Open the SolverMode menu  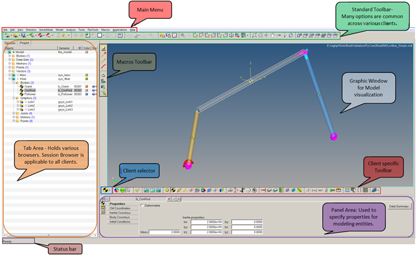pyautogui.click(x=46, y=30)
